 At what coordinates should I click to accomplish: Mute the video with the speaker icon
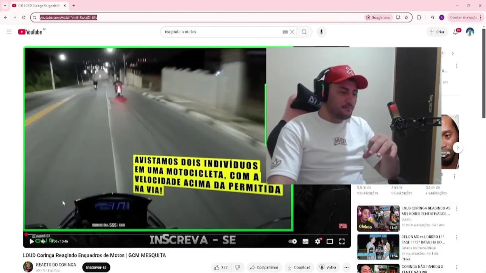click(43, 241)
